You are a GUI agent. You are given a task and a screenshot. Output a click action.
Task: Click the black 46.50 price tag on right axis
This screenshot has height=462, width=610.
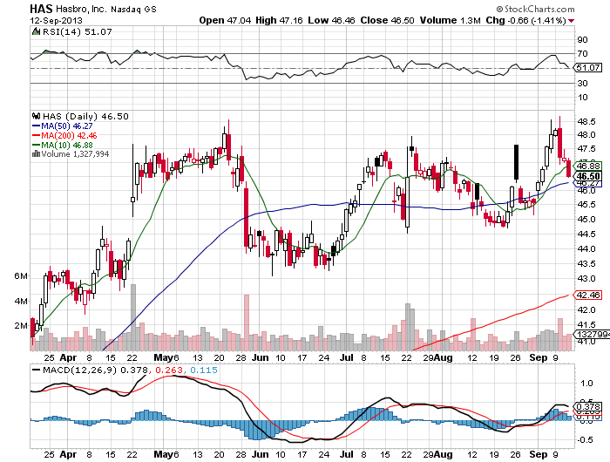pyautogui.click(x=588, y=176)
